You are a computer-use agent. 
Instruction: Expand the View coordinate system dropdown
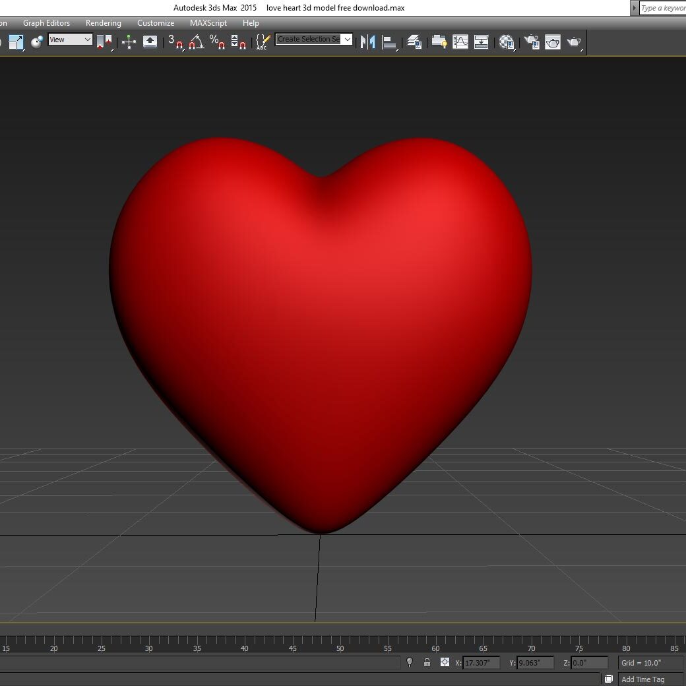pos(87,40)
